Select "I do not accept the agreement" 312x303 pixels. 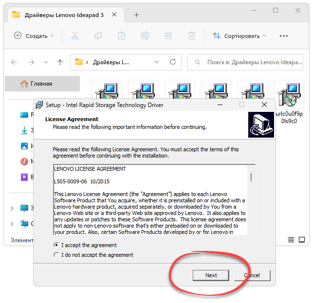[56, 255]
